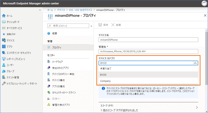This screenshot has width=208, height=113.
Task: Choose Company in the category dropdown
Action: pos(148,81)
